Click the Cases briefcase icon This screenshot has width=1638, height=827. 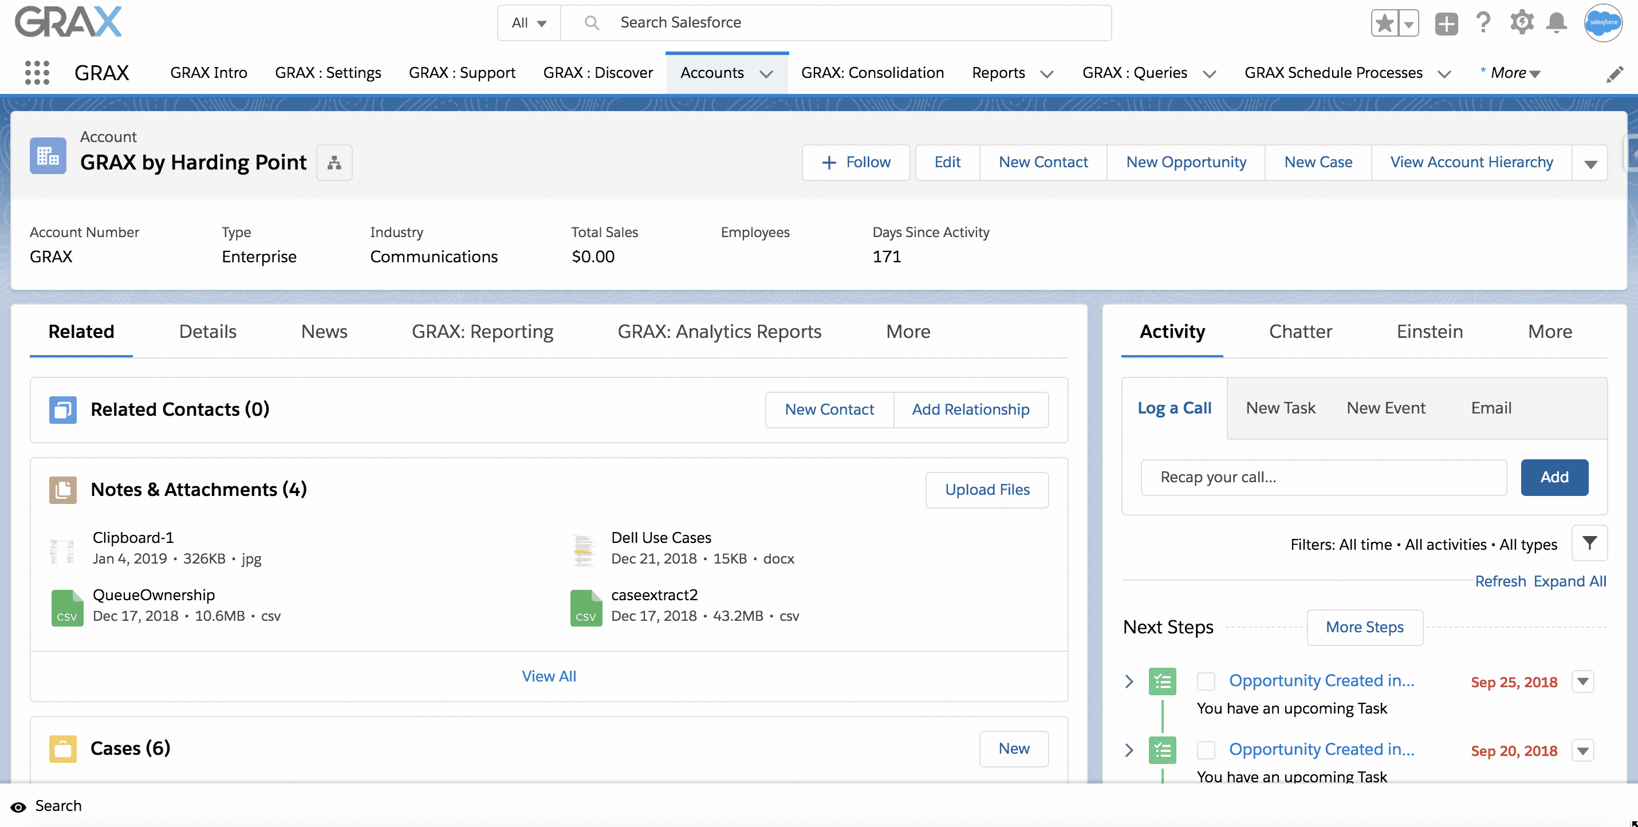pyautogui.click(x=63, y=749)
